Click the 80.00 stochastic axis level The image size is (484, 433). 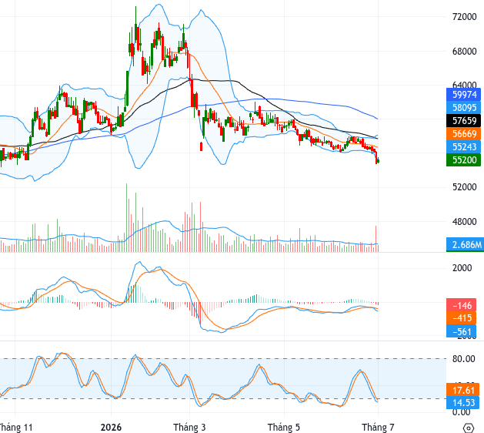point(463,359)
